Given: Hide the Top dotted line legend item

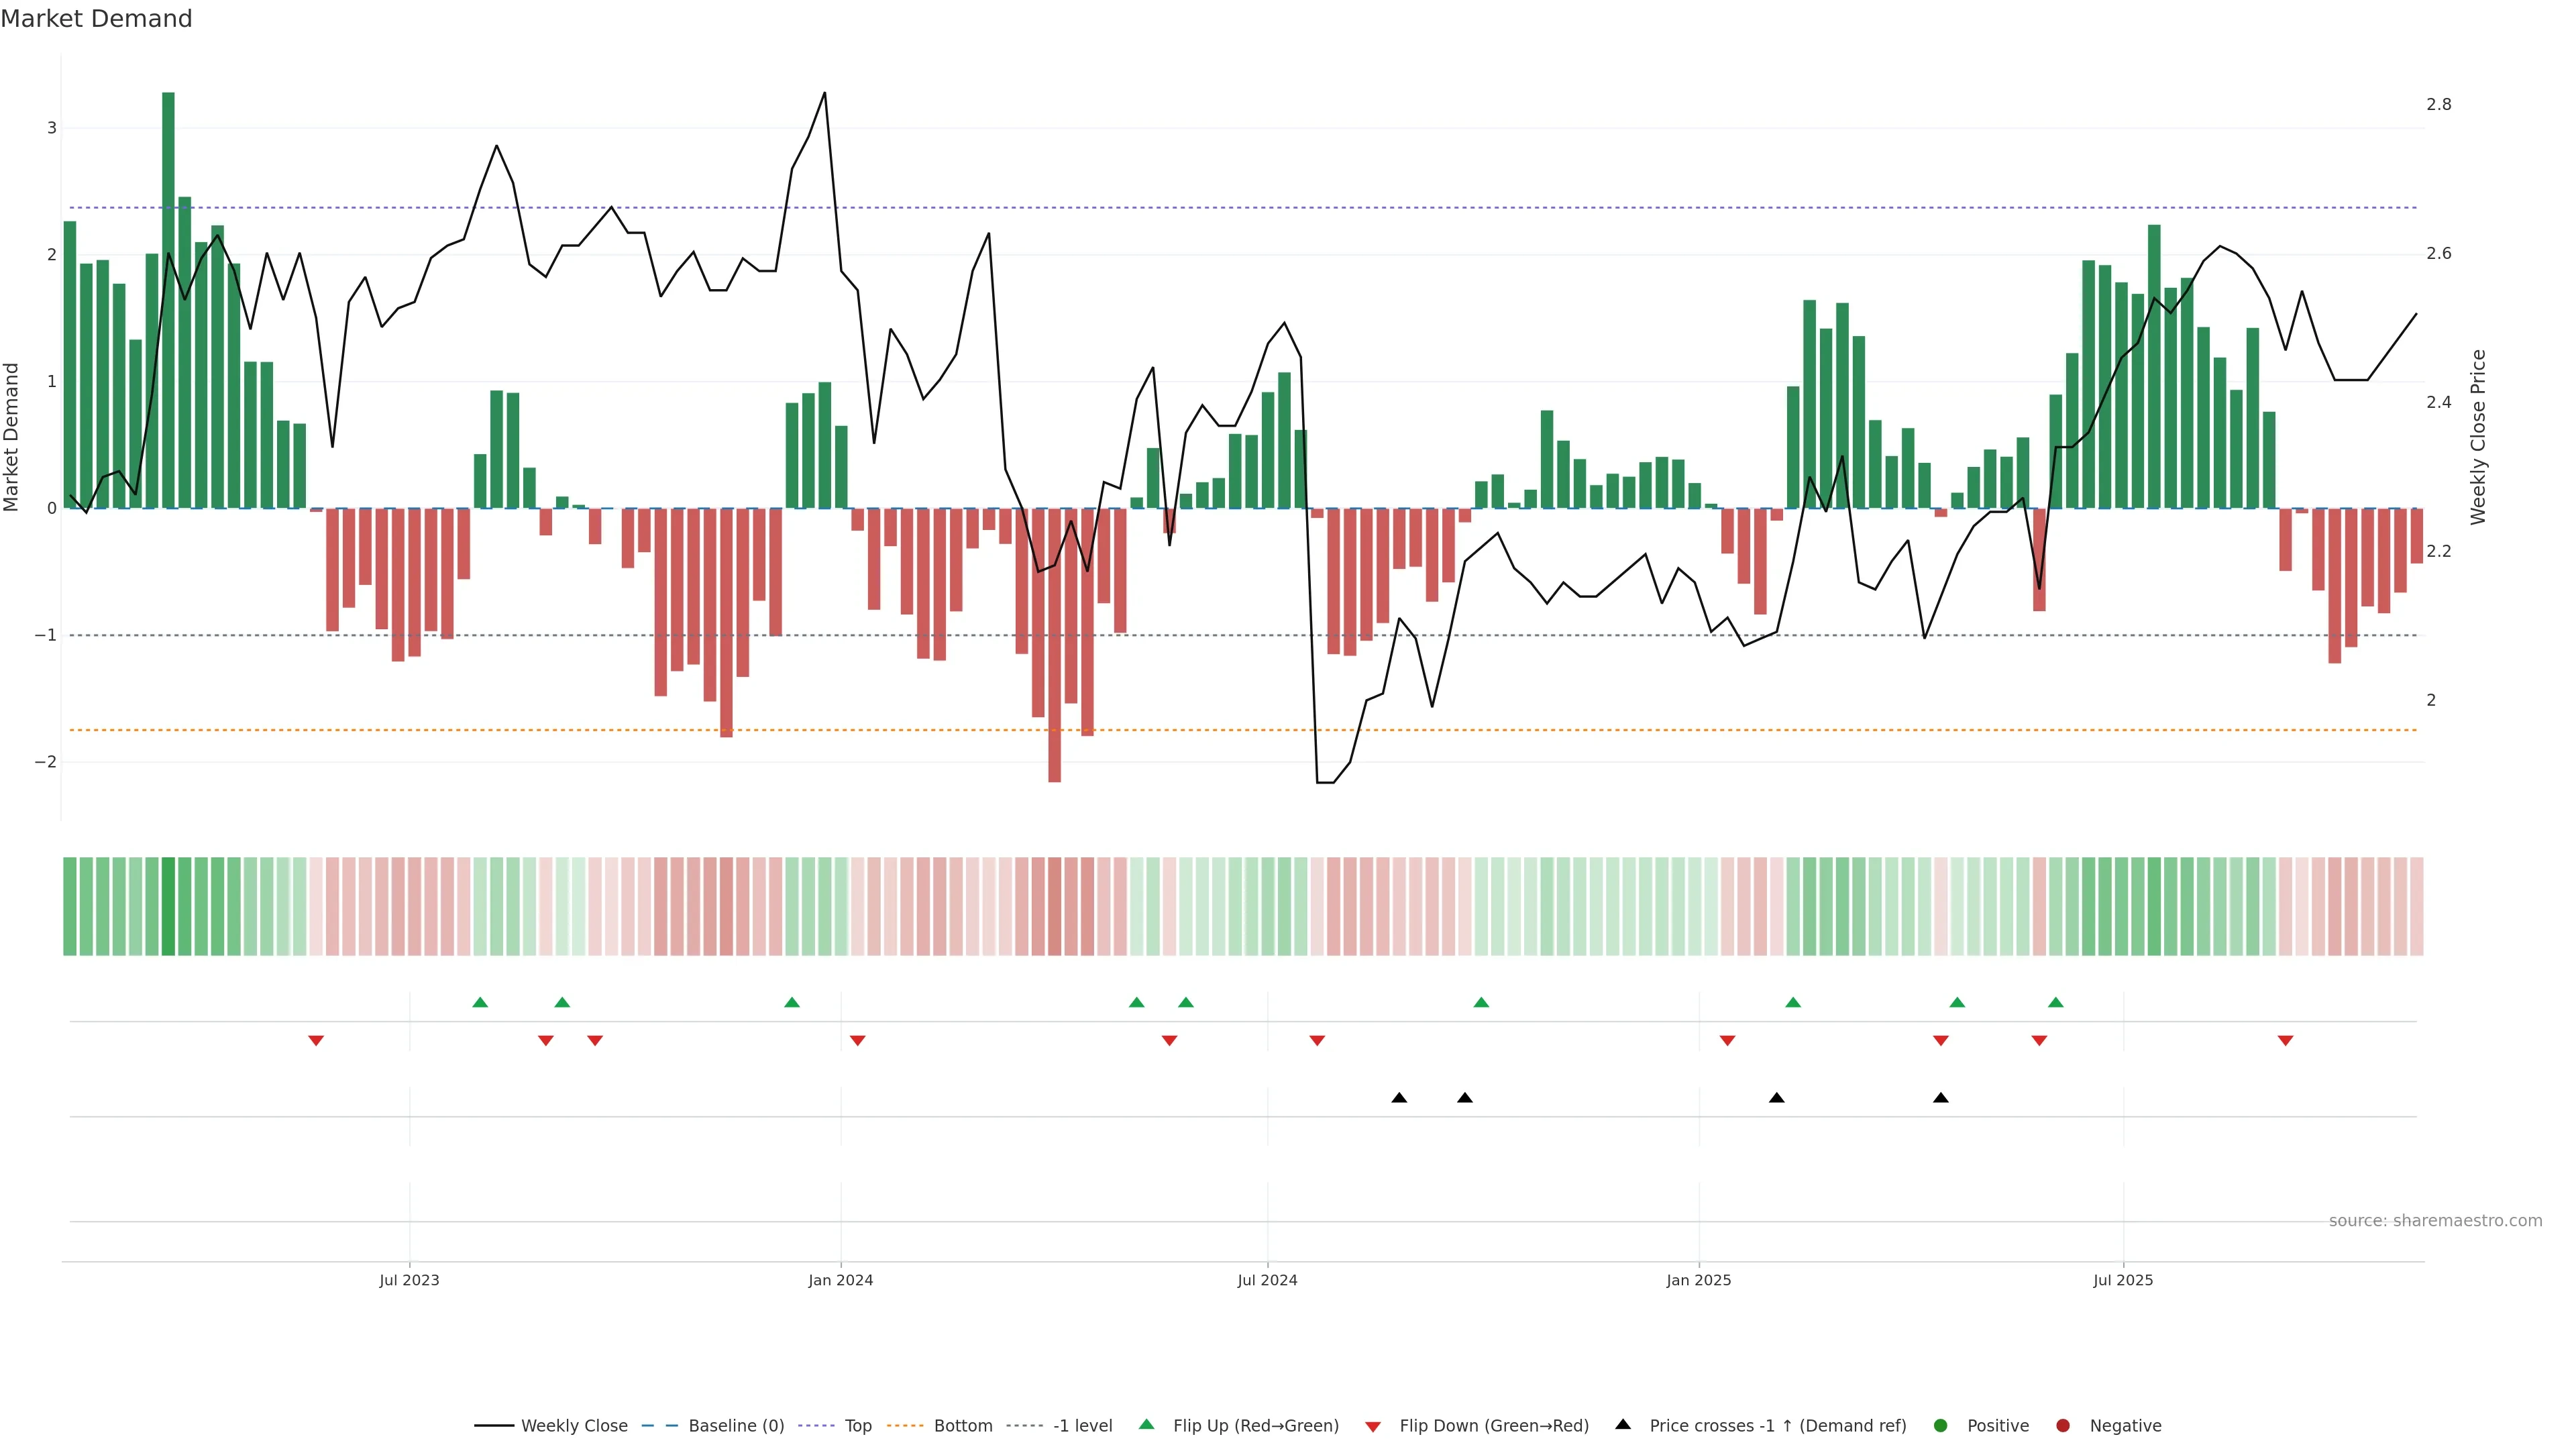Looking at the screenshot, I should (857, 1425).
